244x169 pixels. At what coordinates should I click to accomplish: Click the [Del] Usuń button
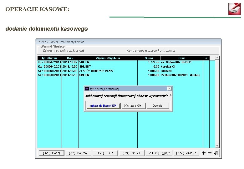(105, 153)
